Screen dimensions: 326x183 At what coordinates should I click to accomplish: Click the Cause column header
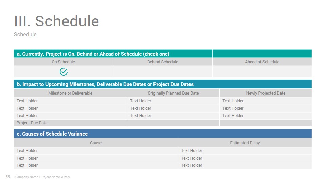(96, 143)
